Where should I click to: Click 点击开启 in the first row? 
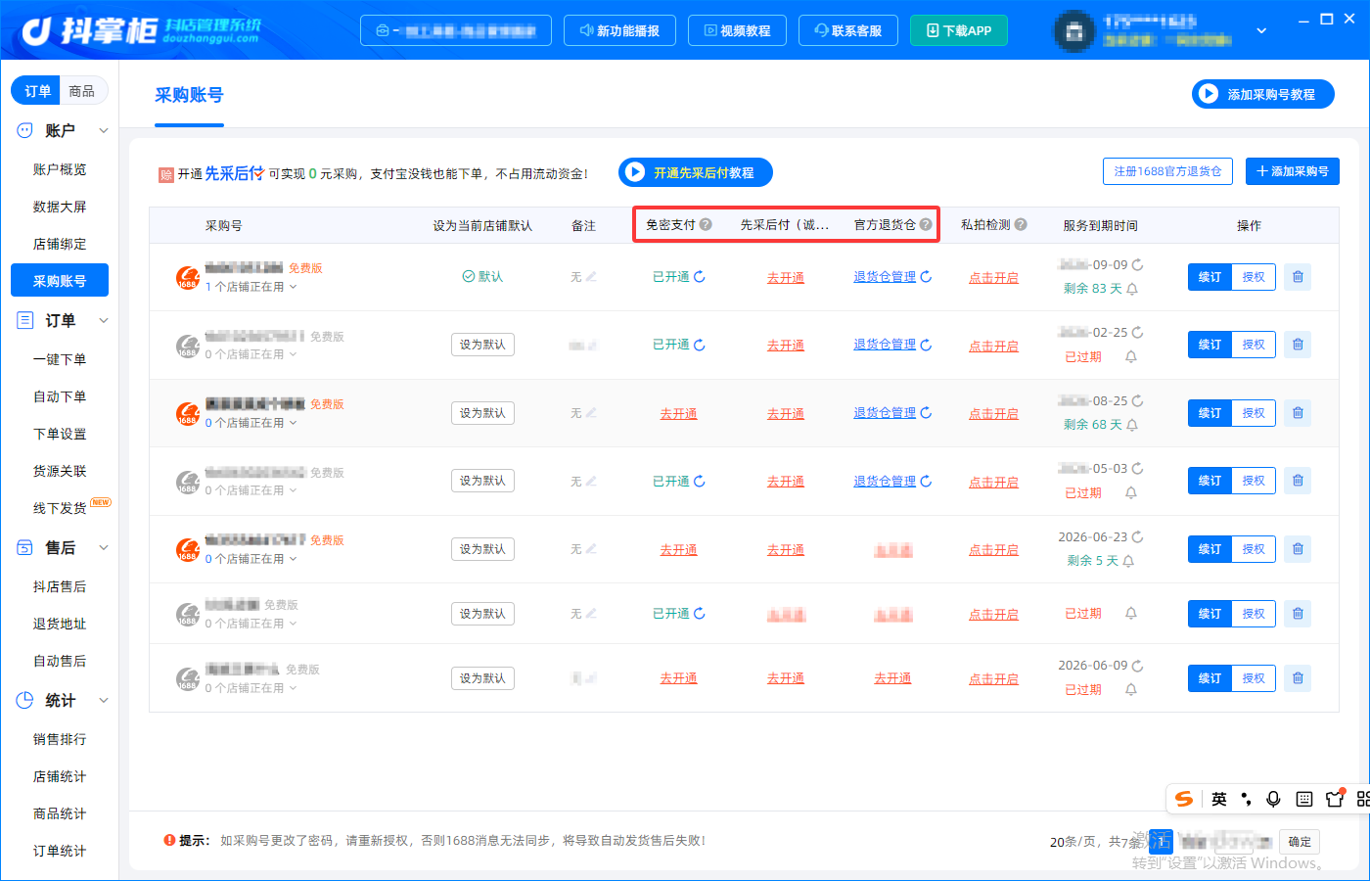coord(993,278)
